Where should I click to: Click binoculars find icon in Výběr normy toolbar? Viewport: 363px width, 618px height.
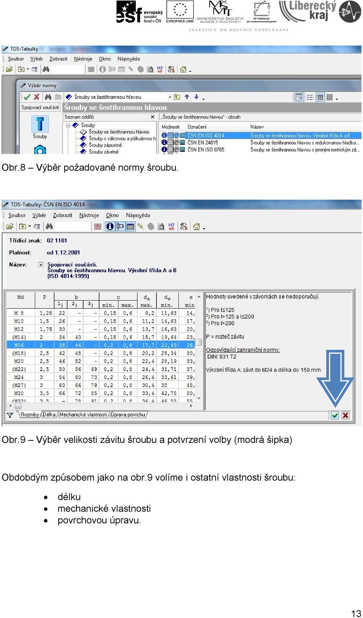click(48, 97)
